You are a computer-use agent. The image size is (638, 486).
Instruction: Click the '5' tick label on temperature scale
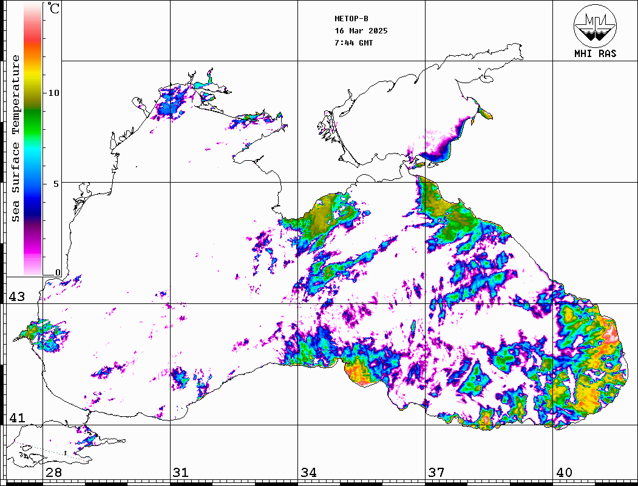[56, 183]
